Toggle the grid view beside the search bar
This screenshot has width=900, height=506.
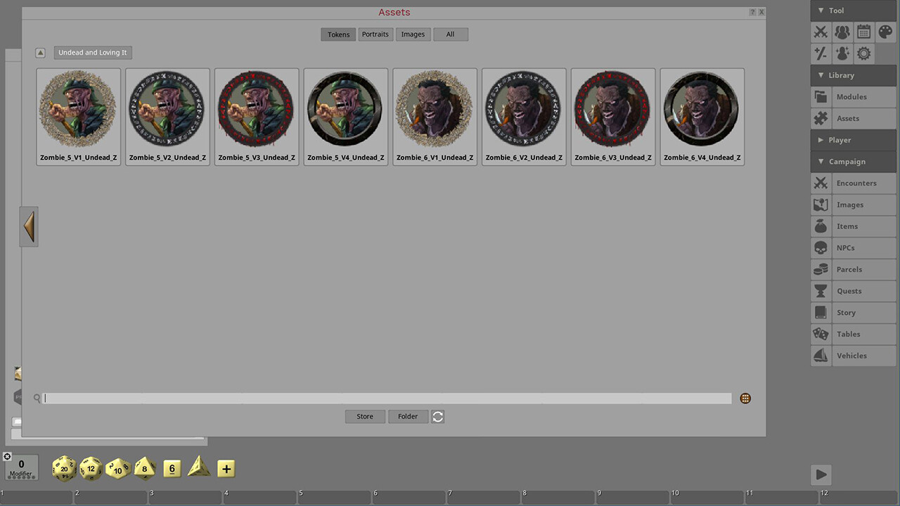(x=745, y=398)
